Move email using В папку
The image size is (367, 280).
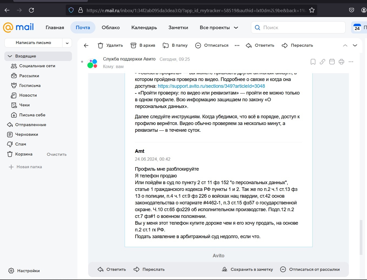click(175, 45)
